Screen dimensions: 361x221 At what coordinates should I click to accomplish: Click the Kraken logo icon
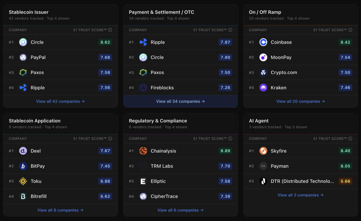pyautogui.click(x=263, y=88)
